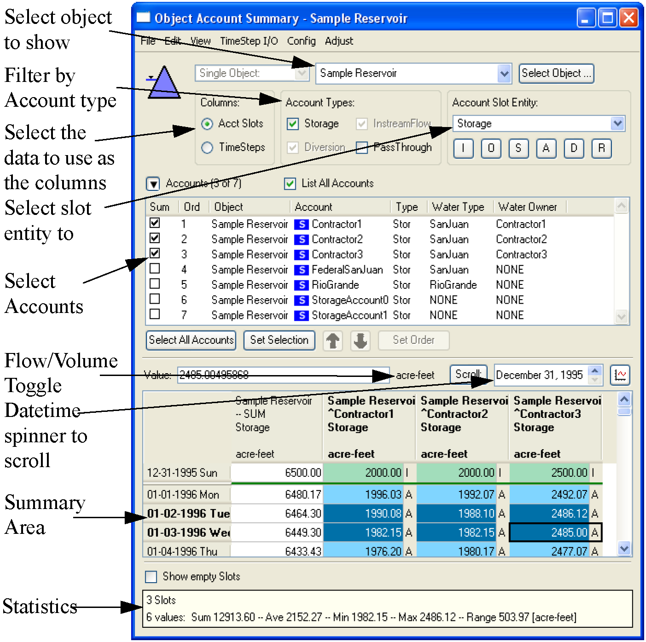
Task: Open the Config menu
Action: point(301,41)
